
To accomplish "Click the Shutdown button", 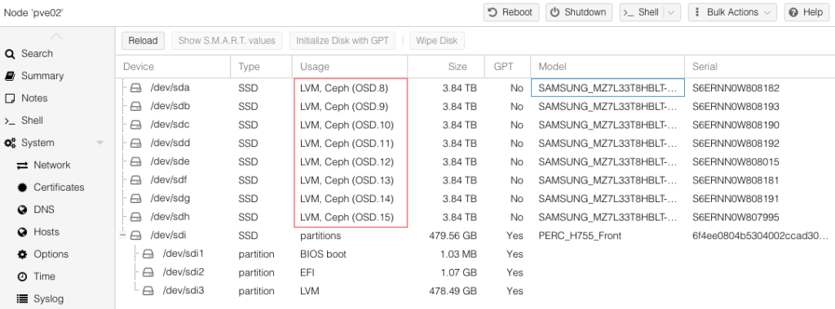I will [579, 12].
